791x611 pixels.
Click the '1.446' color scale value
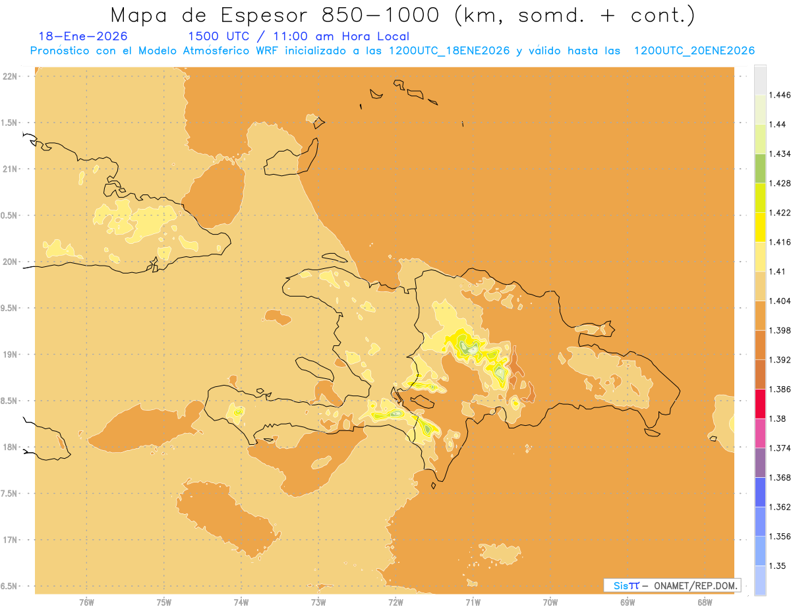(x=780, y=95)
